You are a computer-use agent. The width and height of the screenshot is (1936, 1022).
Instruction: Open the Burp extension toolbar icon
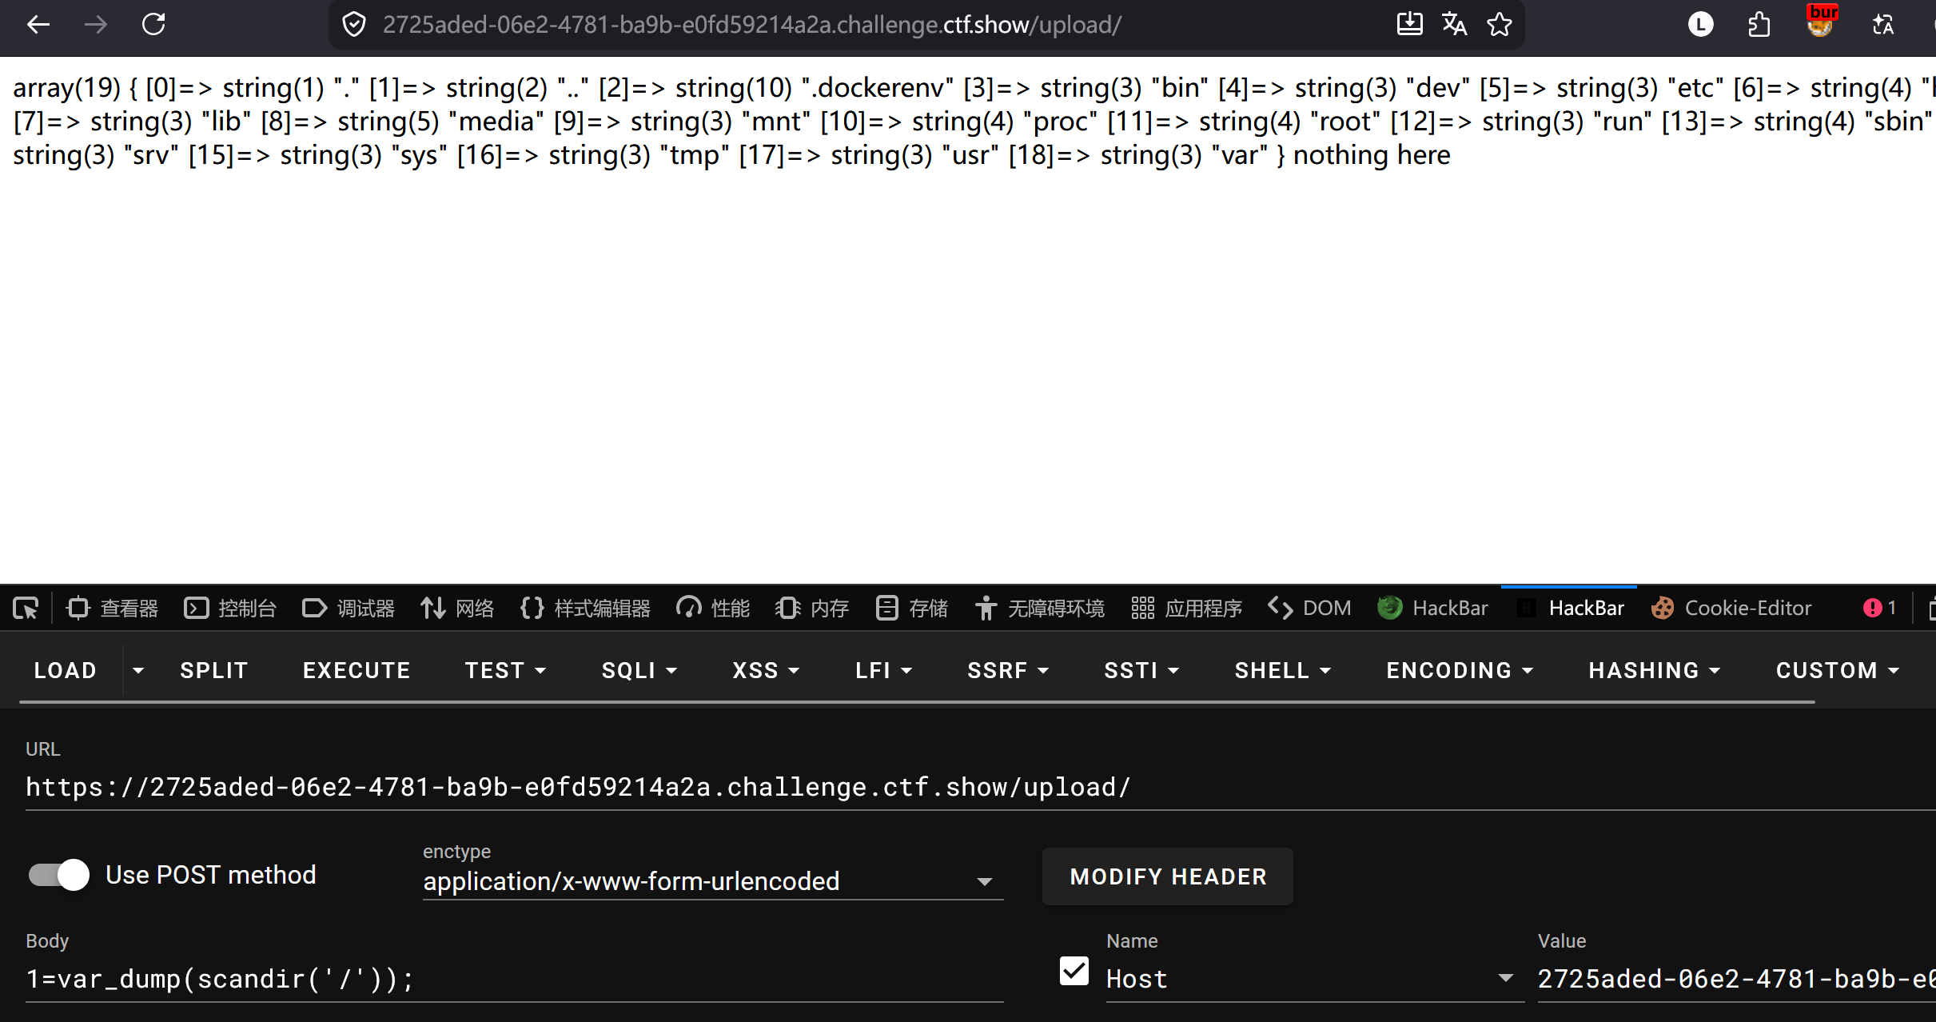pos(1821,22)
